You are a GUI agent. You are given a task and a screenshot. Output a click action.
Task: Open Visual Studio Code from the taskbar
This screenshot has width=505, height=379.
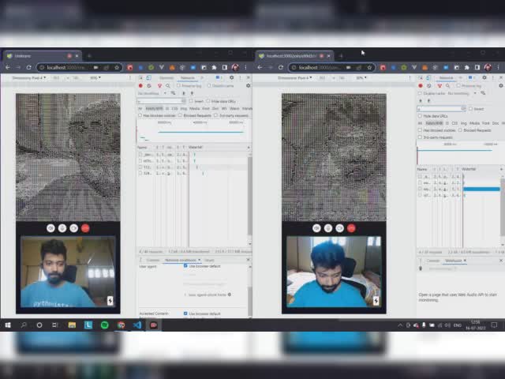137,325
